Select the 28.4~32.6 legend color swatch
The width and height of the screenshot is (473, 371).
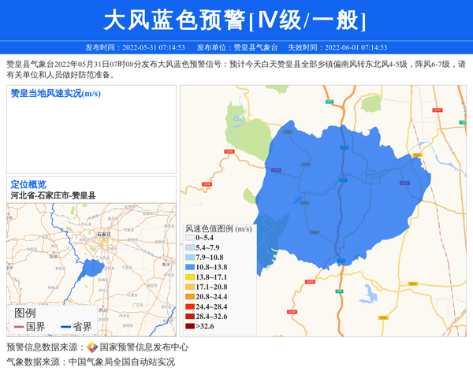click(189, 316)
